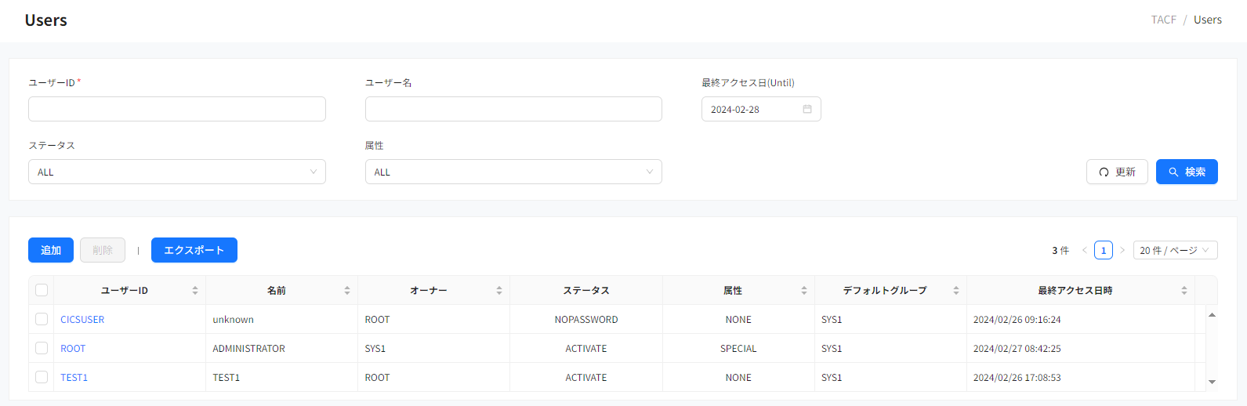Image resolution: width=1247 pixels, height=406 pixels.
Task: Go to next page arrow in pagination
Action: click(x=1122, y=250)
